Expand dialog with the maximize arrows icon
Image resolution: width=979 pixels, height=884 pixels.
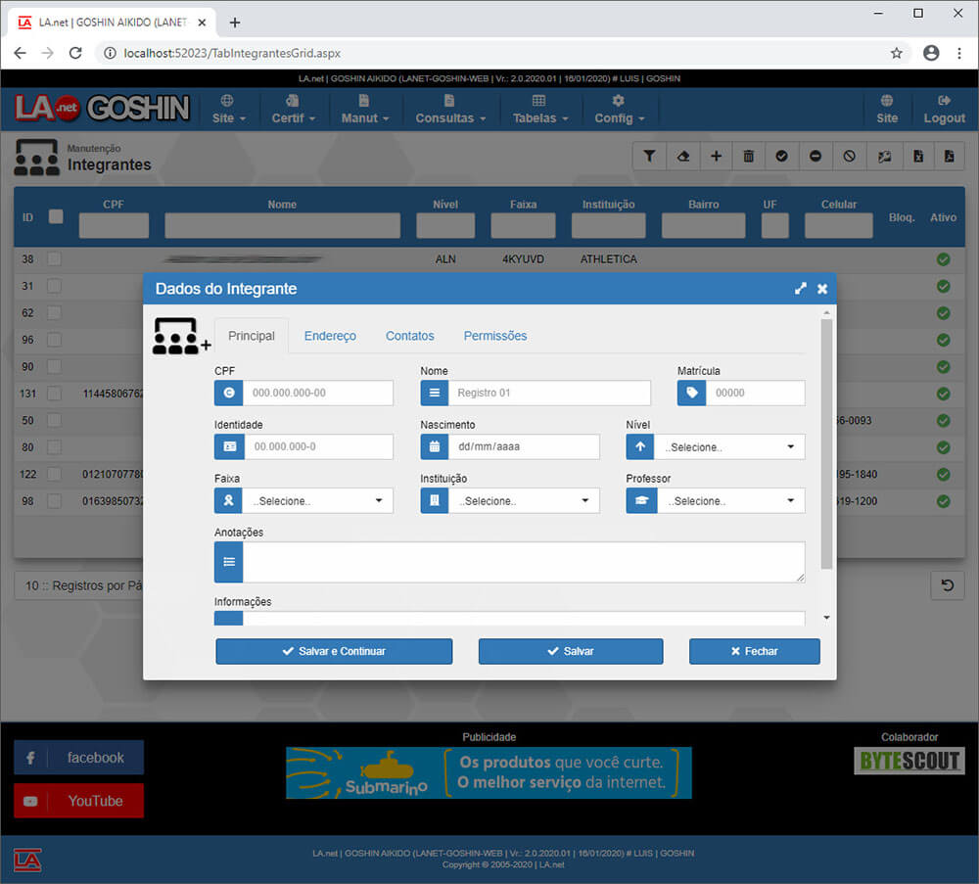coord(801,289)
